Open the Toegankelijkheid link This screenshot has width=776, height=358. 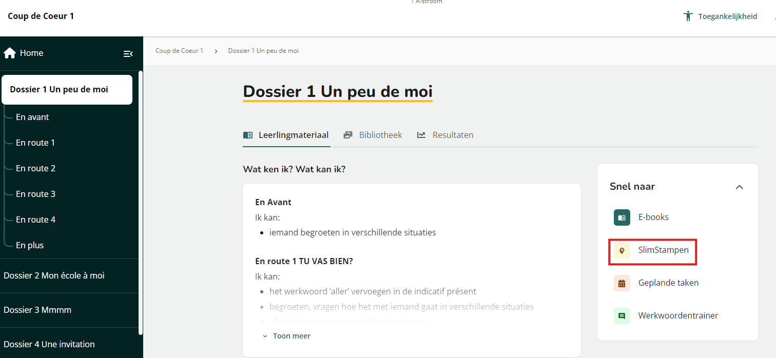pyautogui.click(x=721, y=16)
